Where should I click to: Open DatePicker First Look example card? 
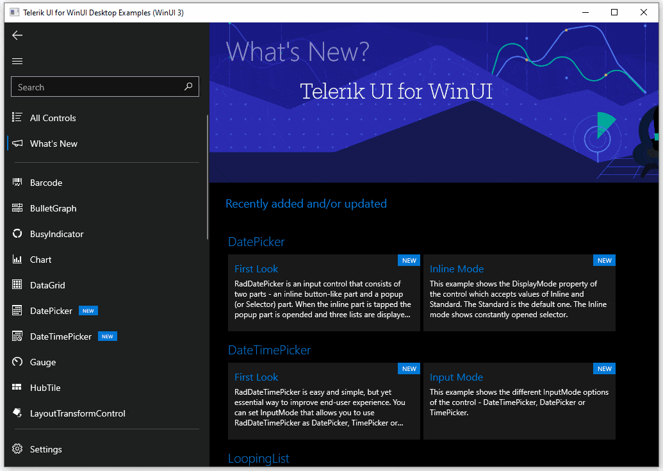pos(324,293)
